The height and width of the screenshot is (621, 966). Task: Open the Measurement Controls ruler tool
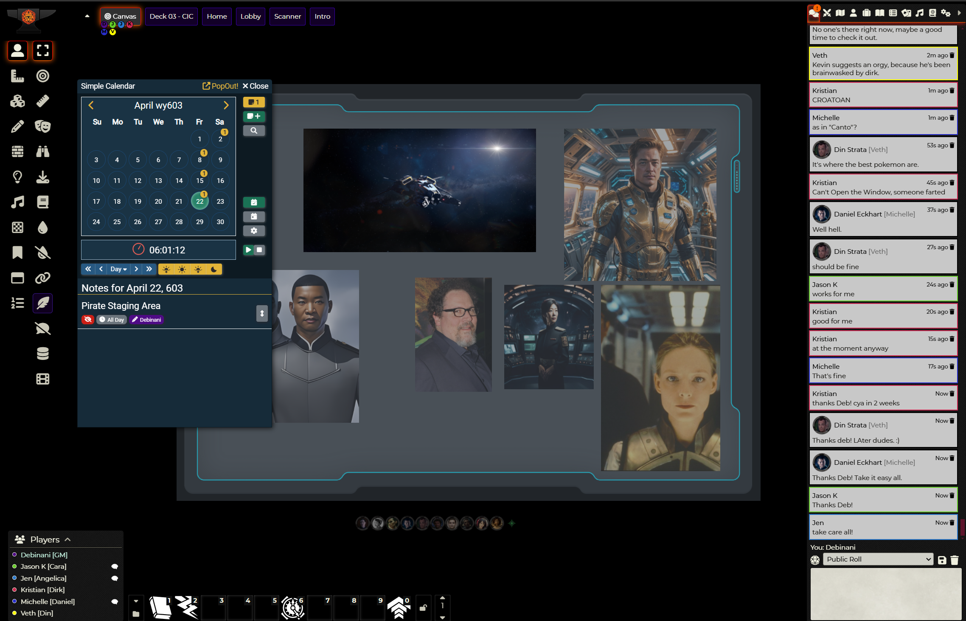click(x=17, y=76)
